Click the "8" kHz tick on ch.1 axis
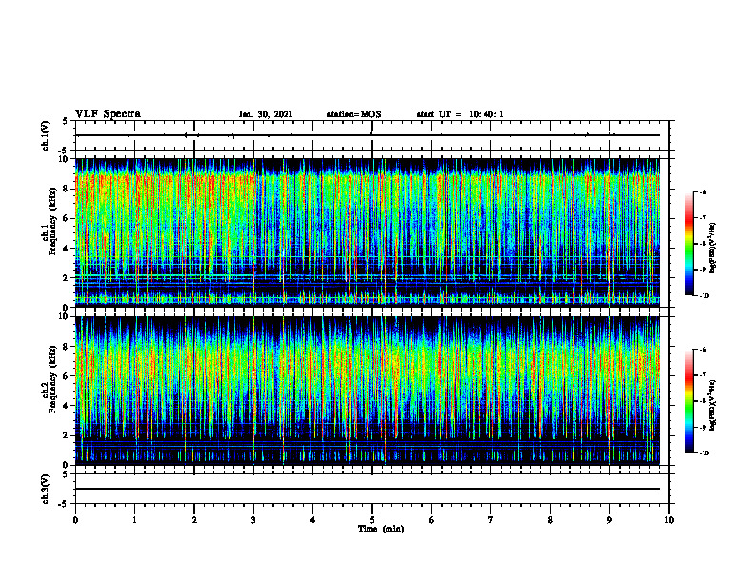The width and height of the screenshot is (754, 583). [x=66, y=189]
